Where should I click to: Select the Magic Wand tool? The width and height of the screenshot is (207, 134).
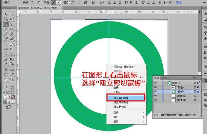tap(6, 19)
